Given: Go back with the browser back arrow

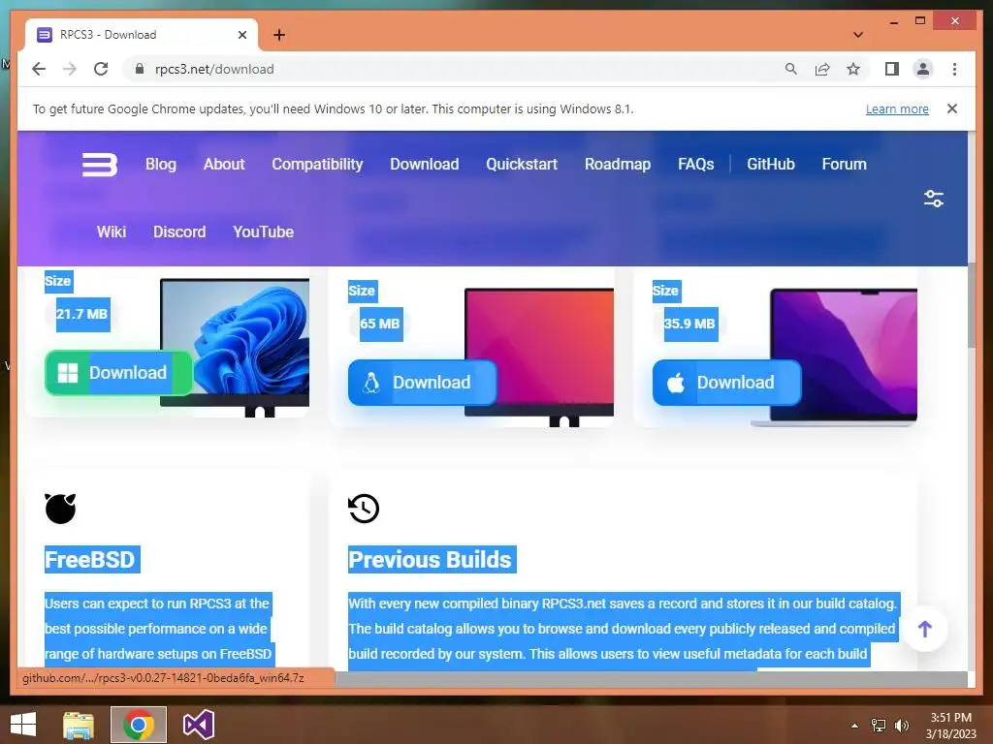Looking at the screenshot, I should (x=39, y=69).
